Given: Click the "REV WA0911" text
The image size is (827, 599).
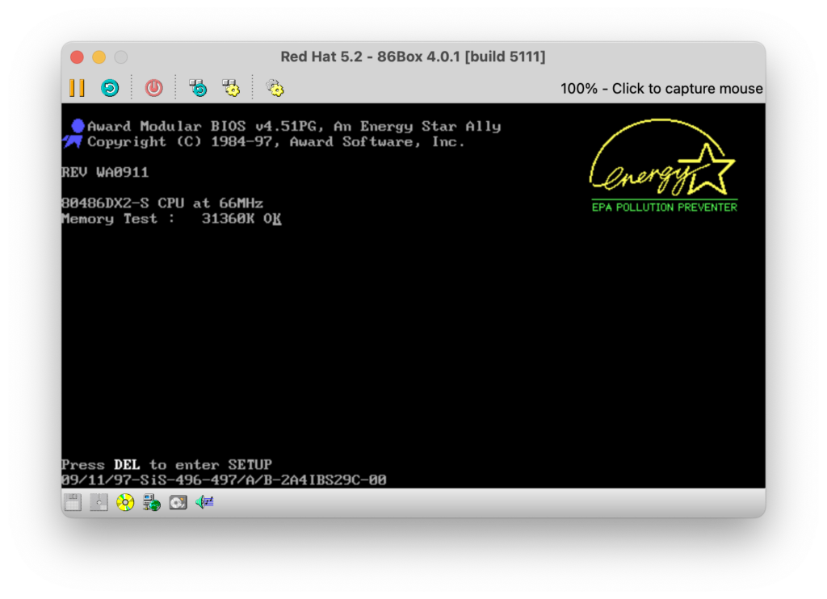Looking at the screenshot, I should pyautogui.click(x=105, y=172).
